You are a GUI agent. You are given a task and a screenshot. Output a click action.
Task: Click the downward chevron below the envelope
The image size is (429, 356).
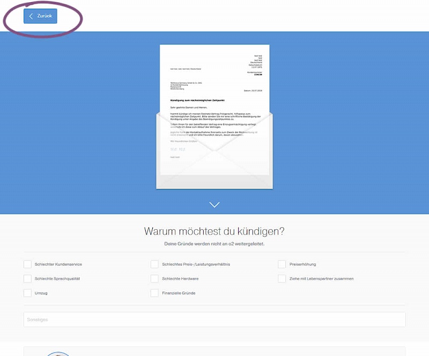click(x=214, y=205)
